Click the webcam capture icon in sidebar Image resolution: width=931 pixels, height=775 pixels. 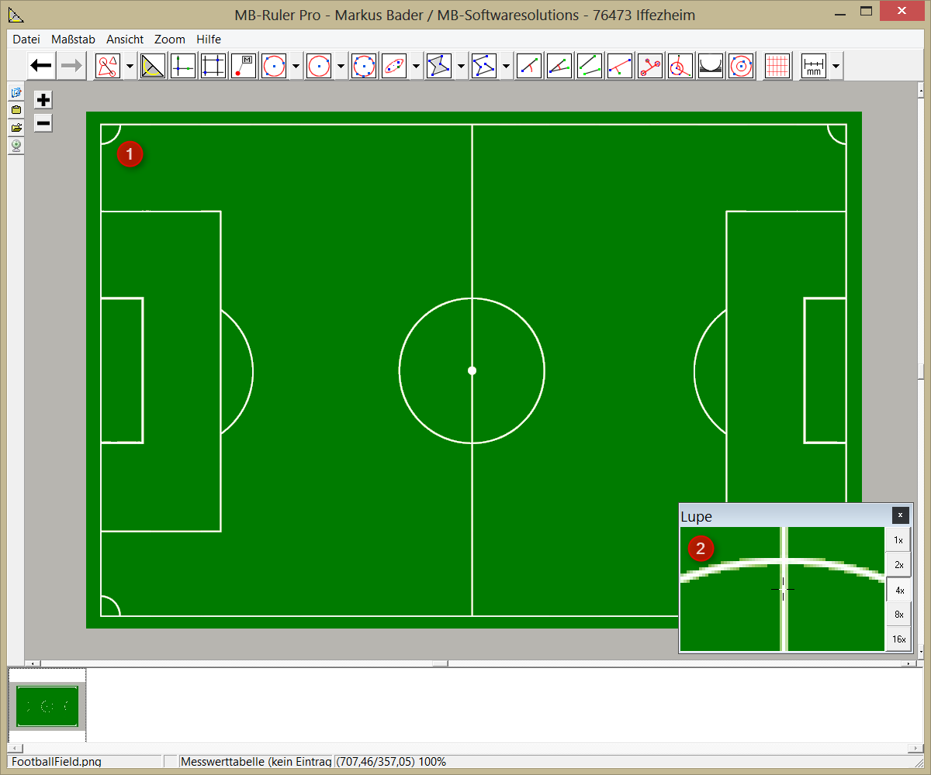click(x=16, y=145)
